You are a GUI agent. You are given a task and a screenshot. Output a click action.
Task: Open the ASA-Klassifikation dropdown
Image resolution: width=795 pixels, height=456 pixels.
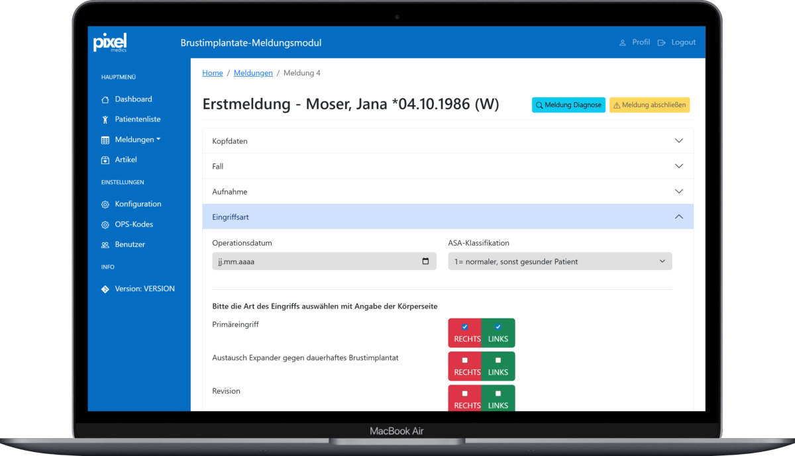560,261
